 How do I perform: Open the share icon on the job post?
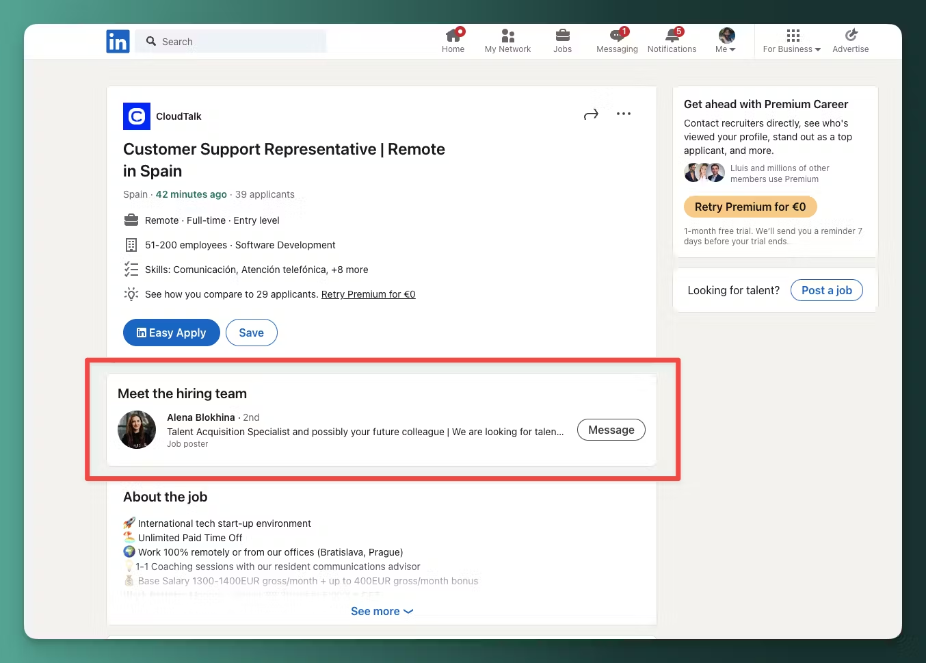tap(591, 114)
